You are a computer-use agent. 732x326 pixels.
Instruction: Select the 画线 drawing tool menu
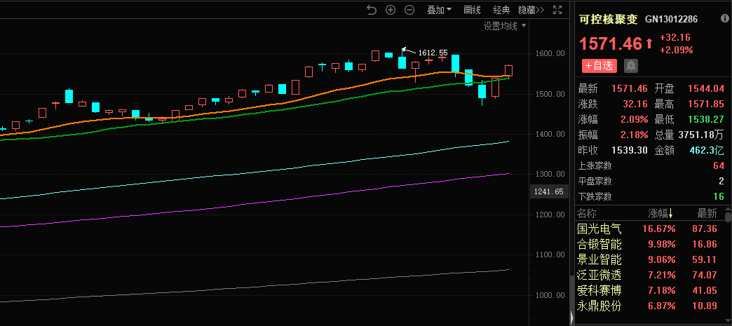pos(473,10)
